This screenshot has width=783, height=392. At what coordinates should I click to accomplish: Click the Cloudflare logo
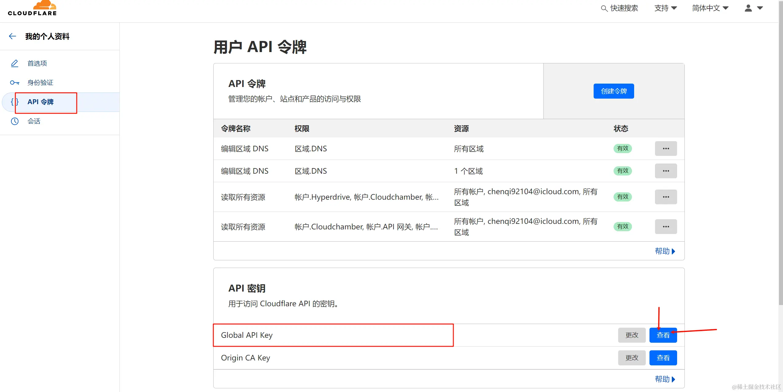click(32, 9)
